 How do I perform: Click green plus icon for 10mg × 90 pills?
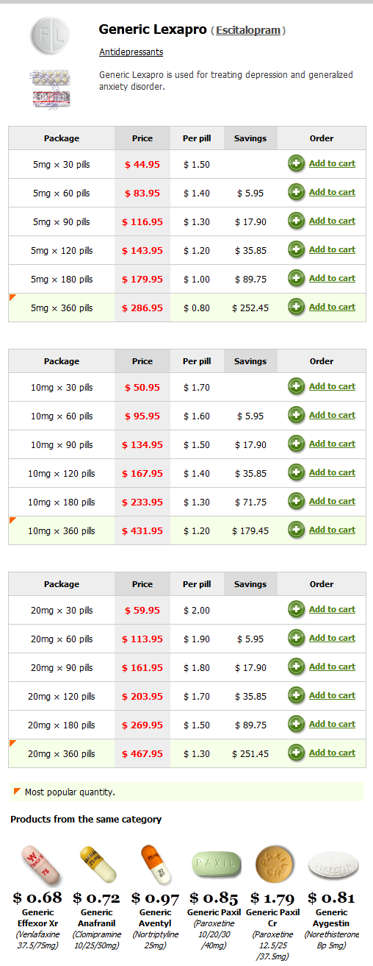297,444
